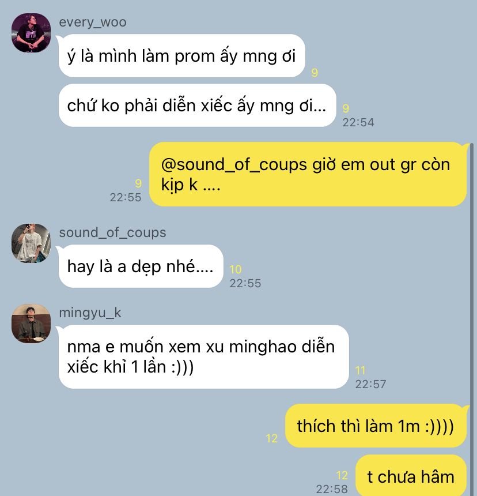Screen dimensions: 477x496
Task: Select the message 'hay là a dẹp nhé....'
Action: point(141,266)
